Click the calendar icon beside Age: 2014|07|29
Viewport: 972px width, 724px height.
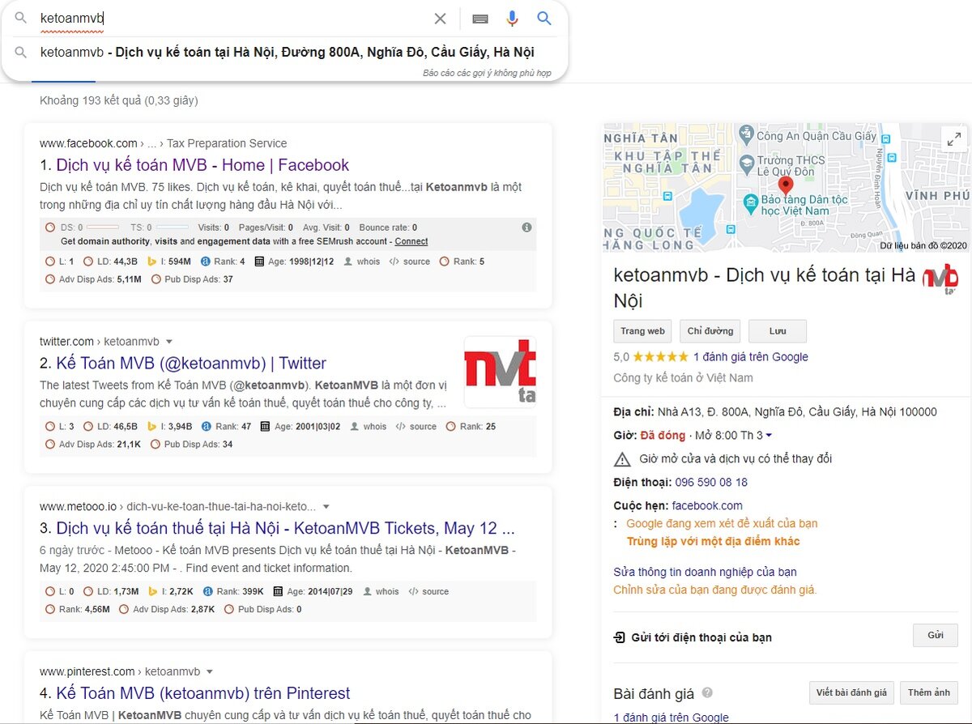[x=279, y=592]
